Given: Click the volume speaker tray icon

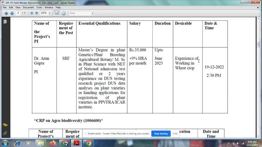Looking at the screenshot, I should click(238, 143).
